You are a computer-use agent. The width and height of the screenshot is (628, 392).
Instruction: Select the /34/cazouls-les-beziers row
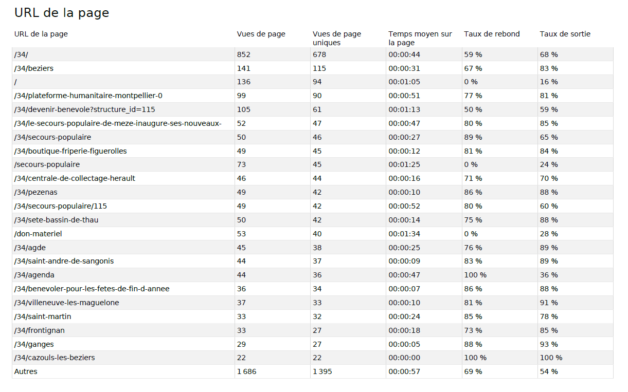tap(55, 358)
